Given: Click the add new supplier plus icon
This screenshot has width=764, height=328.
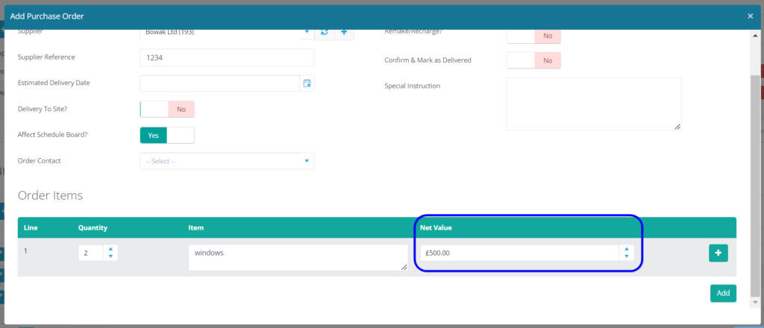Looking at the screenshot, I should [x=344, y=32].
